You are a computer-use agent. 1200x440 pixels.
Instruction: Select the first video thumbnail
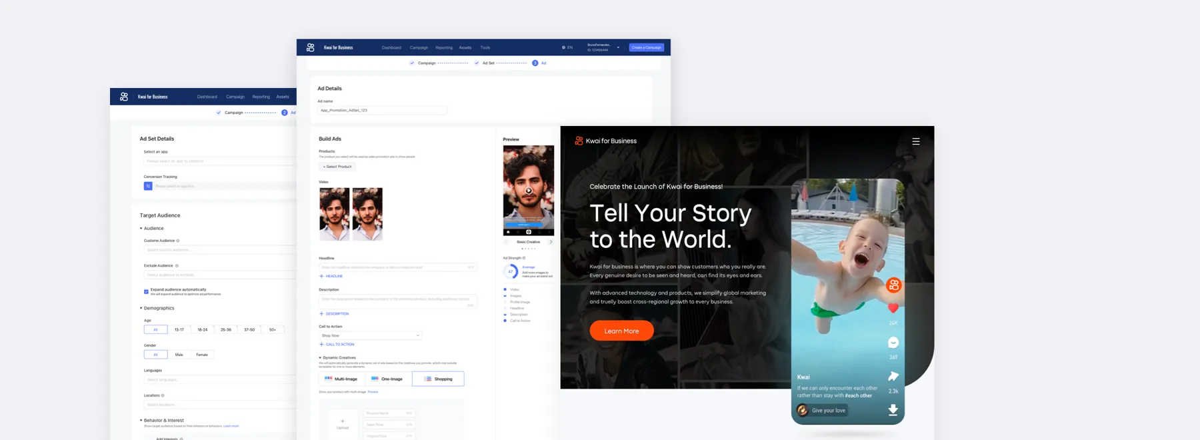(335, 214)
